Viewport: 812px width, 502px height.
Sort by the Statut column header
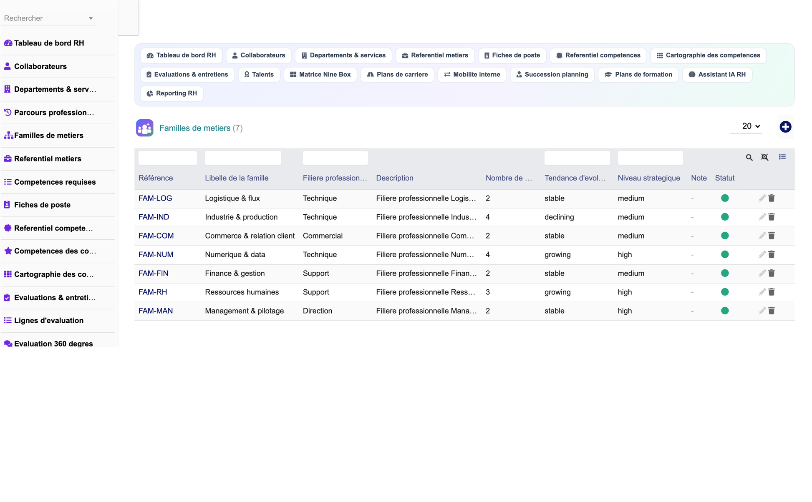(x=725, y=178)
